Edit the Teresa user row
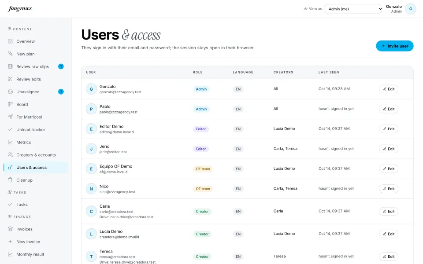The height and width of the screenshot is (264, 423). 389,257
